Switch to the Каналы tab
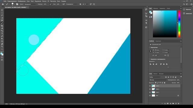 [x=155, y=74]
